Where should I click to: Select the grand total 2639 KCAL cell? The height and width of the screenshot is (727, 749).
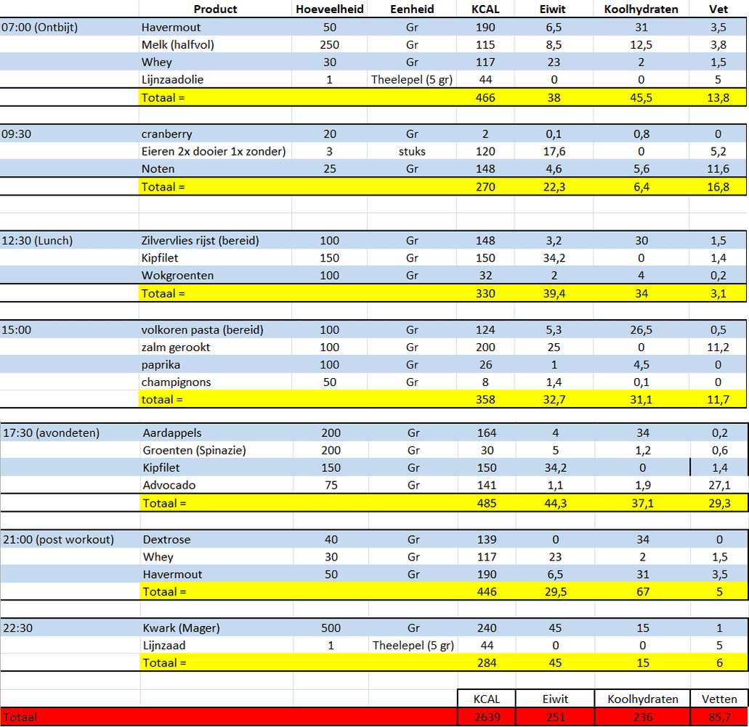point(486,718)
